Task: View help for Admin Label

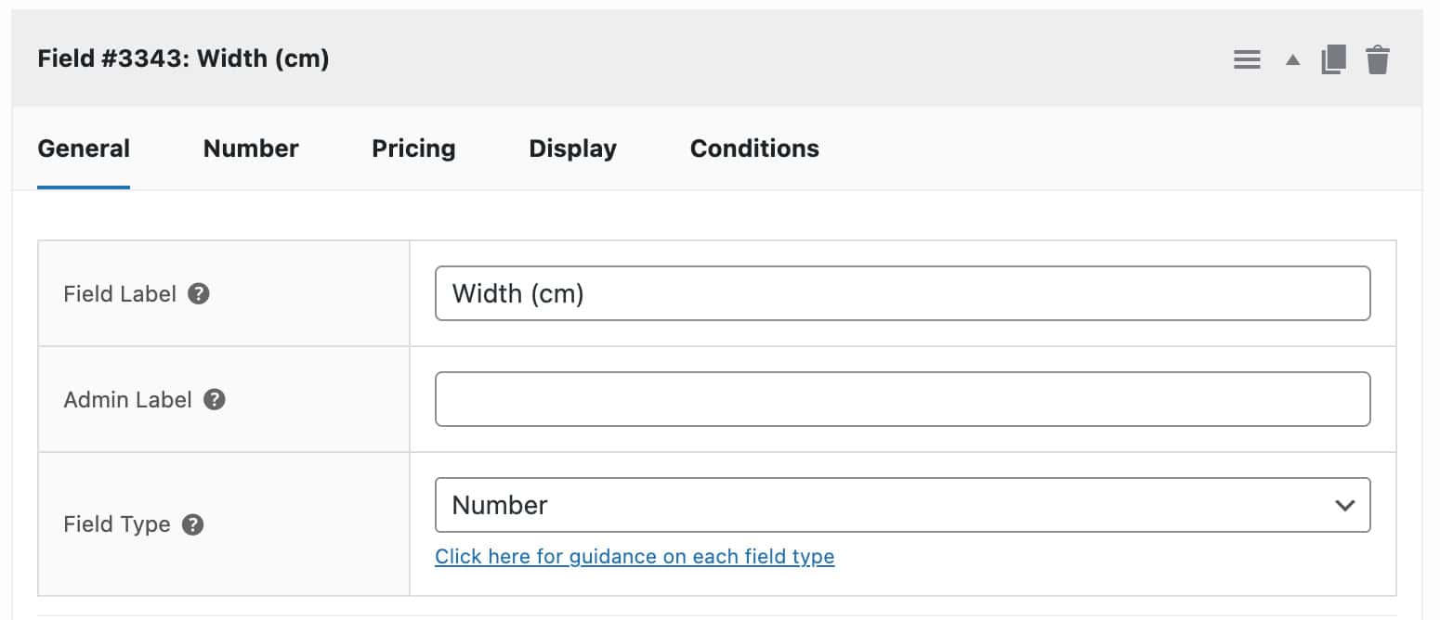Action: click(x=213, y=399)
